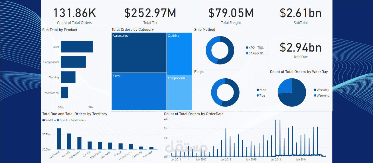This screenshot has height=163, width=373.
Task: Select the $2.94bn TotalDue card value
Action: tap(301, 47)
